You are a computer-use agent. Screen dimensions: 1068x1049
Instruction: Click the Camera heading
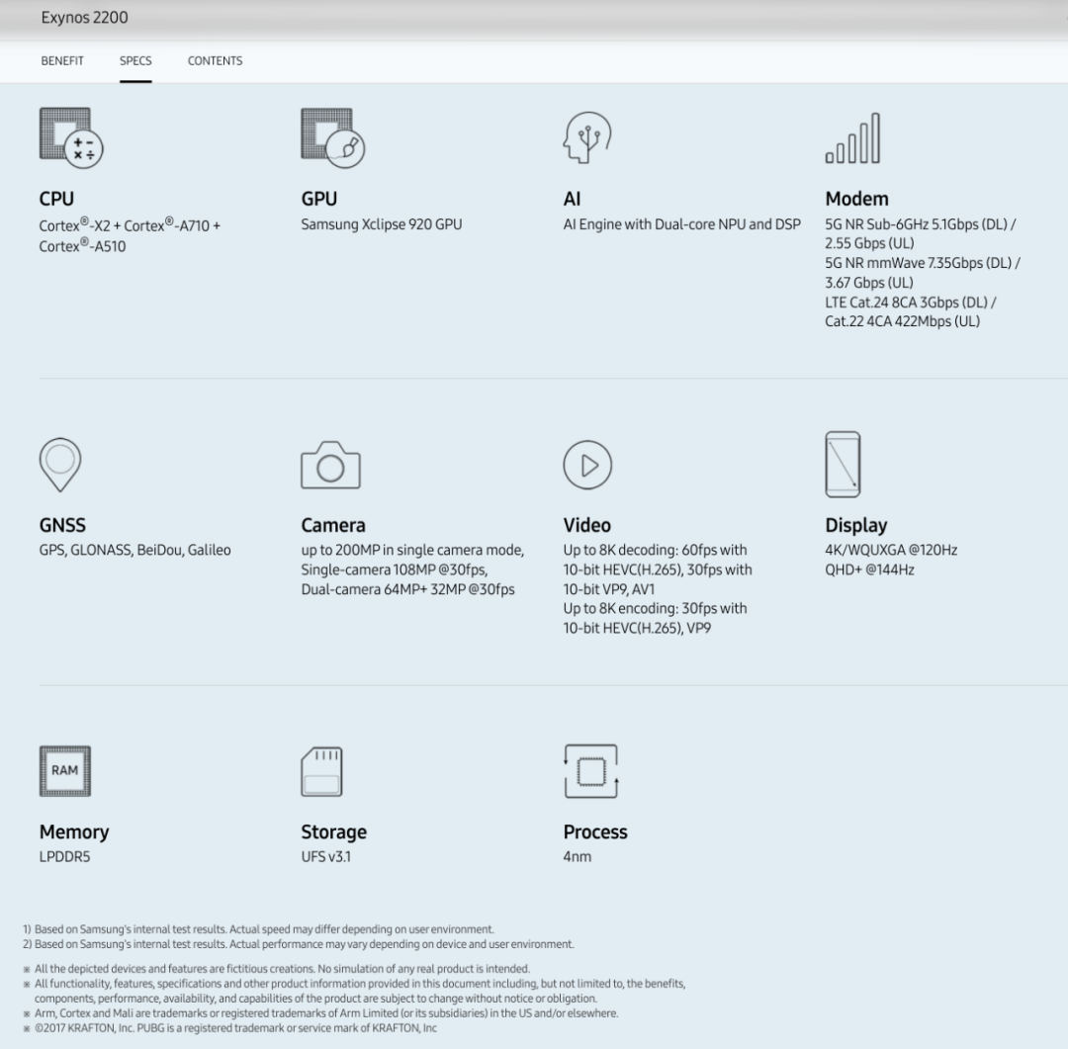click(333, 525)
